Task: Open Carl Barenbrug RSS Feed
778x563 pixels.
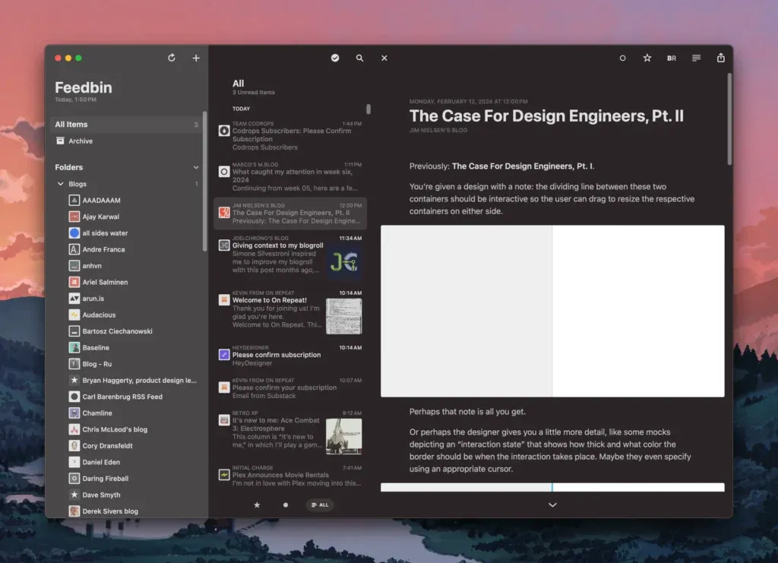Action: click(x=133, y=397)
